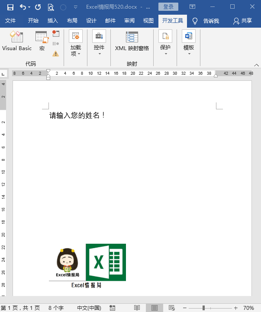Click the right indent marker on ruler

coord(216,76)
